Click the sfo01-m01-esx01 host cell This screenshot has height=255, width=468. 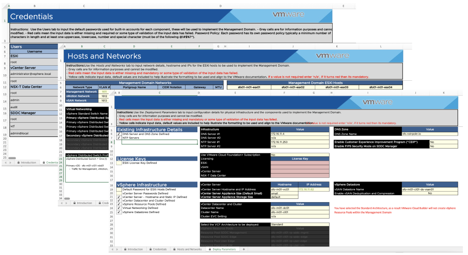(249, 87)
